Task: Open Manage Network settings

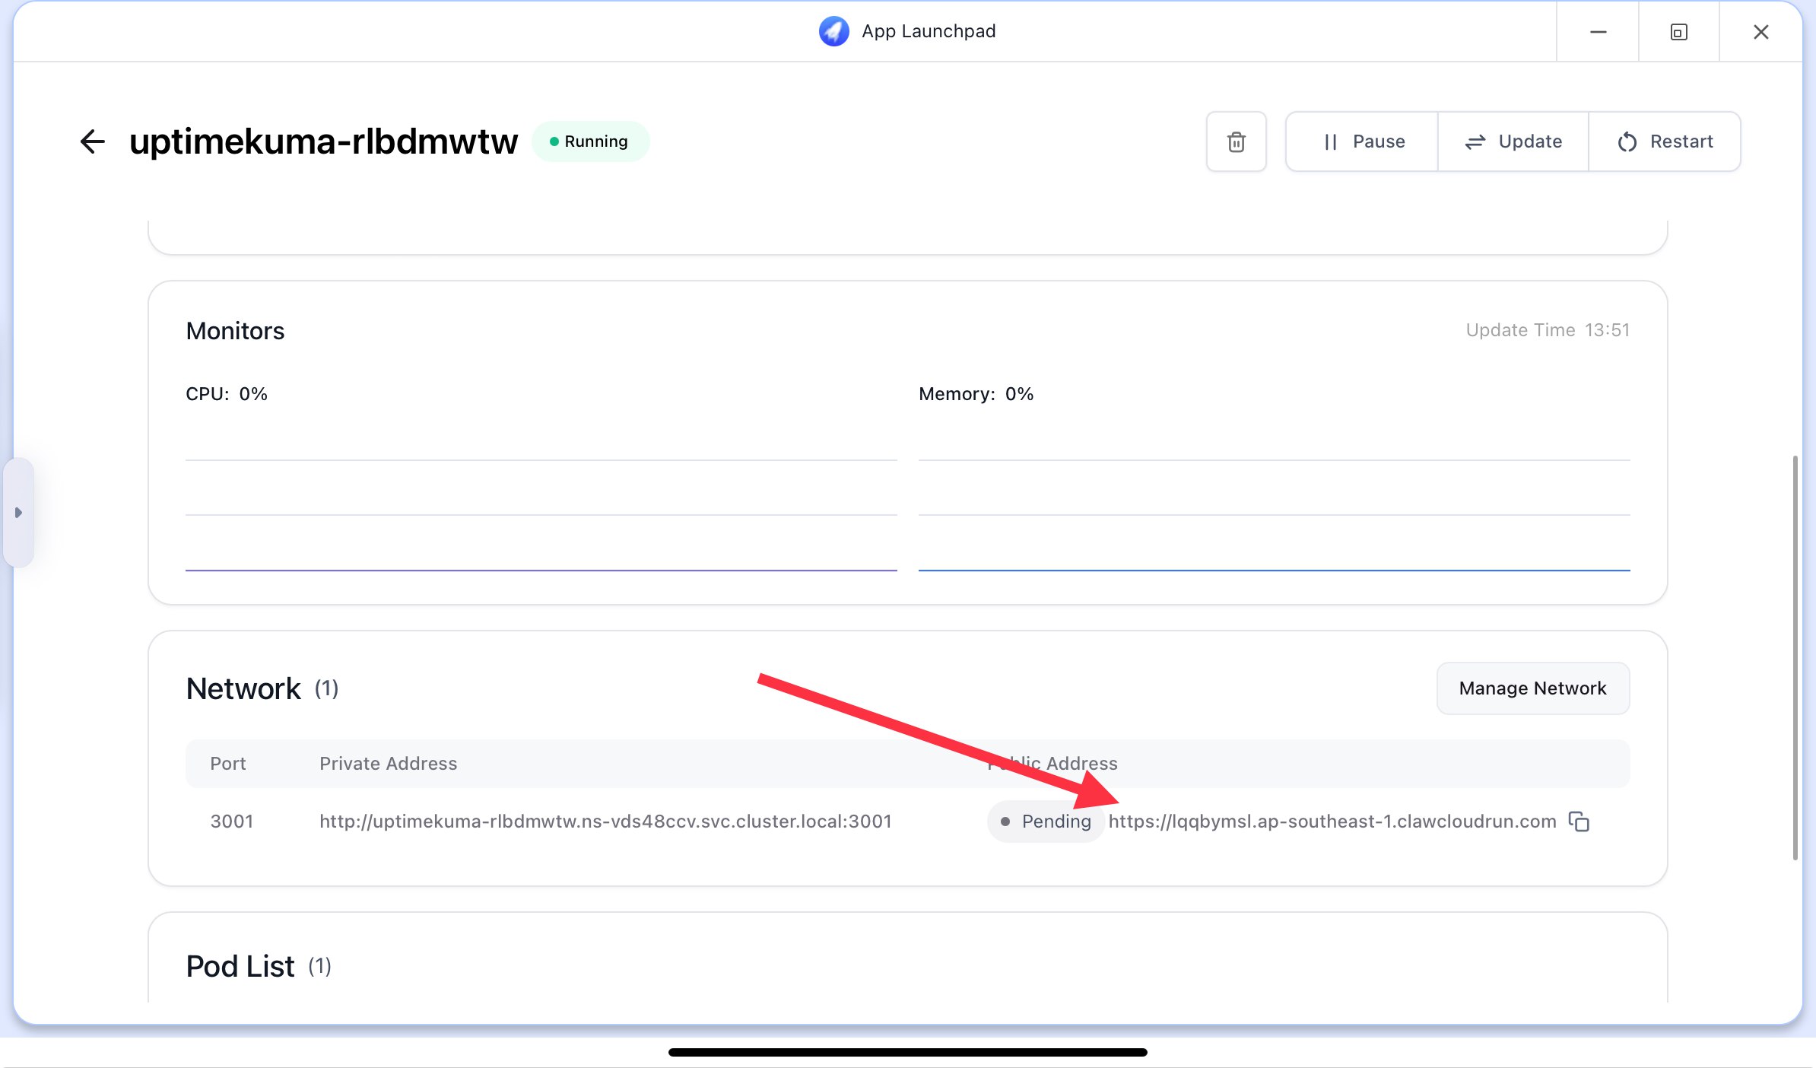Action: (x=1532, y=688)
